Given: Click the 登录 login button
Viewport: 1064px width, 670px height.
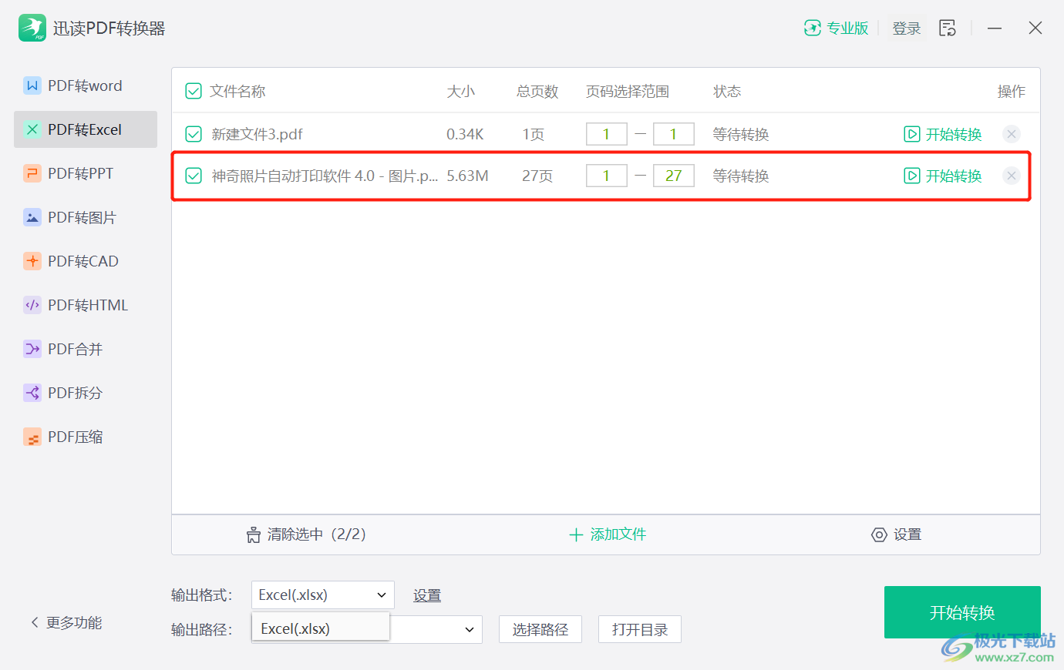Looking at the screenshot, I should (906, 28).
